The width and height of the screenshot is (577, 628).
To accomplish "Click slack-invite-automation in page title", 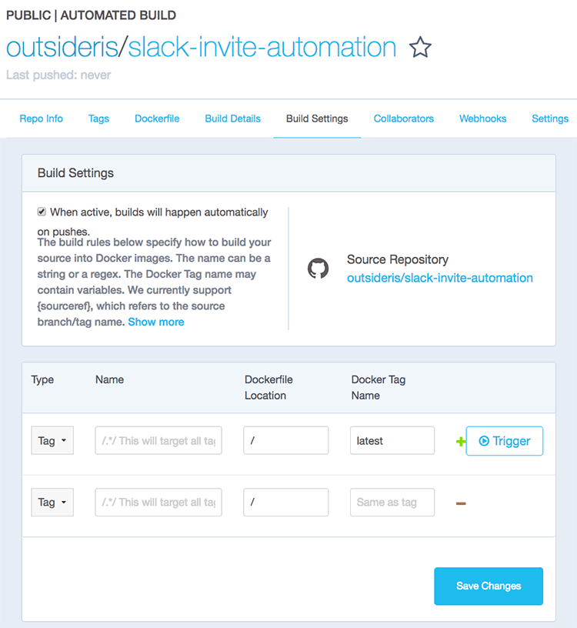I will point(262,47).
